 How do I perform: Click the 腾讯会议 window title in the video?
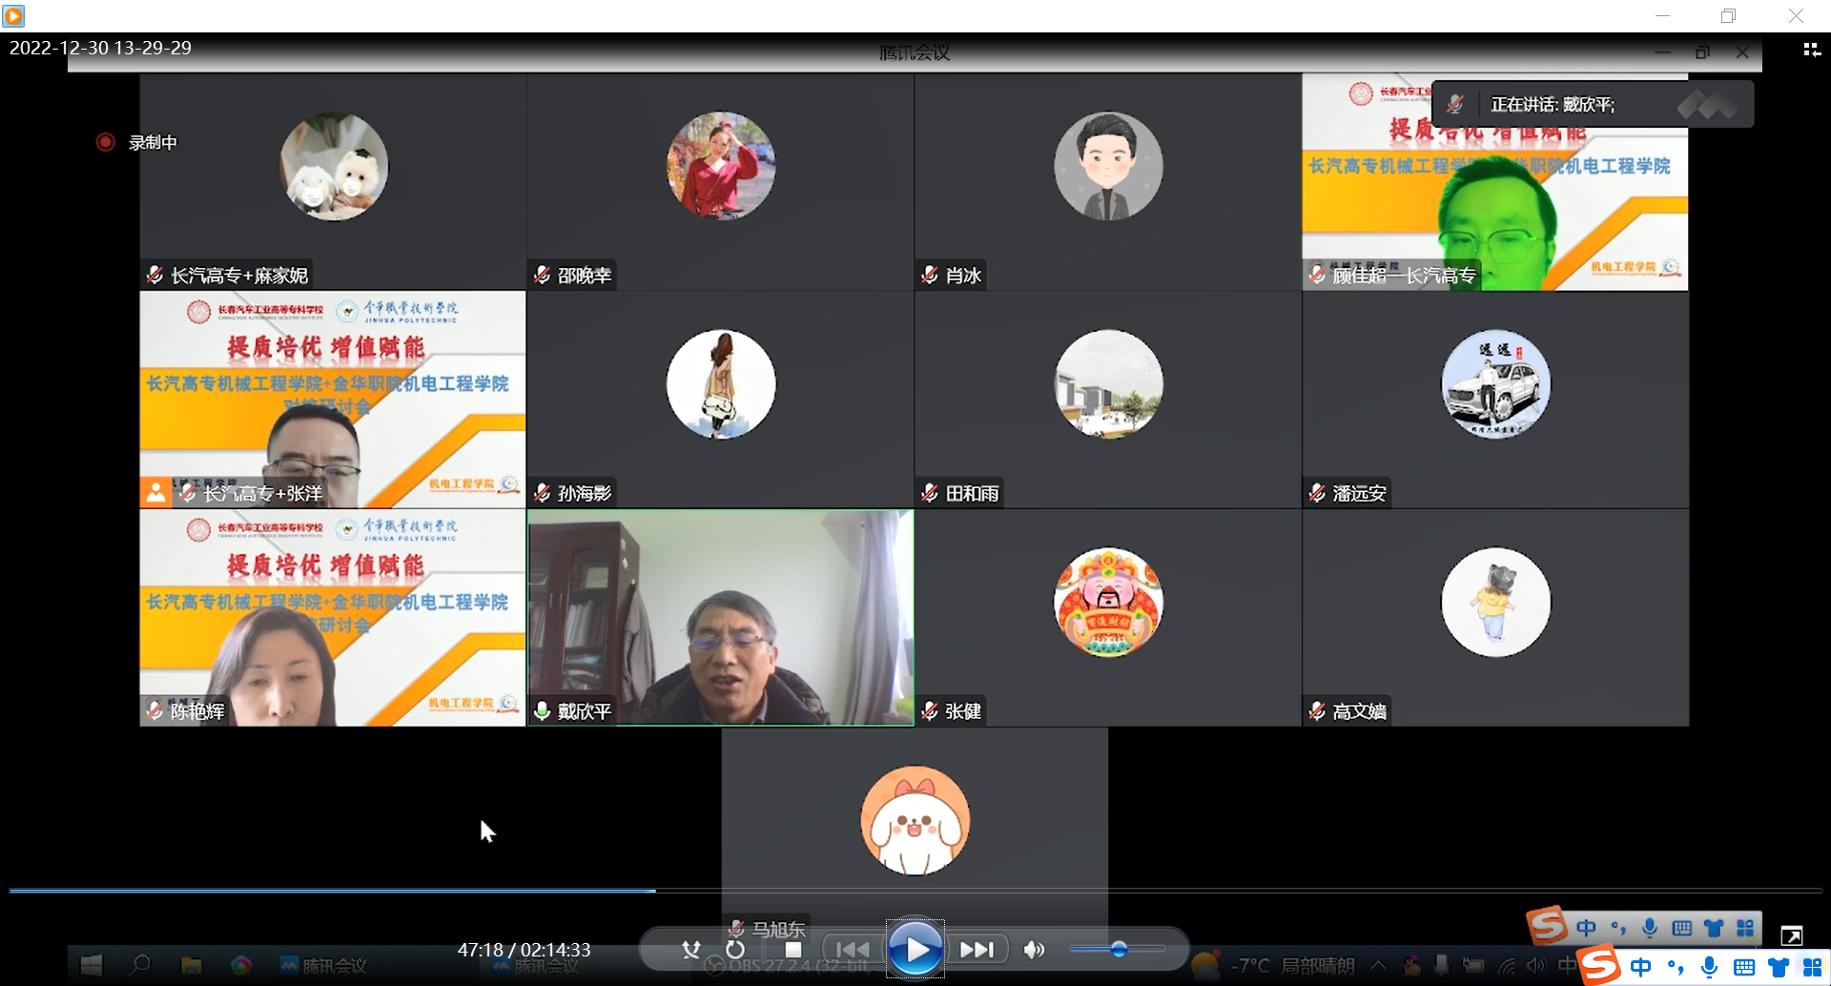[915, 52]
